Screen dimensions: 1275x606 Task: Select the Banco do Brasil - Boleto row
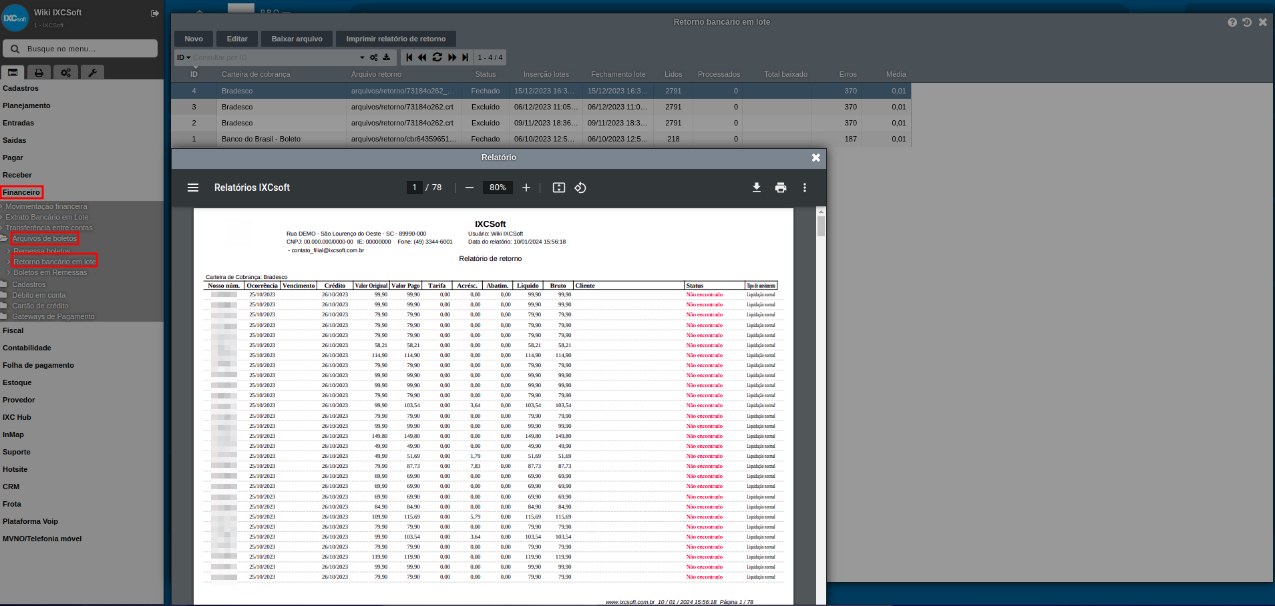pyautogui.click(x=541, y=139)
